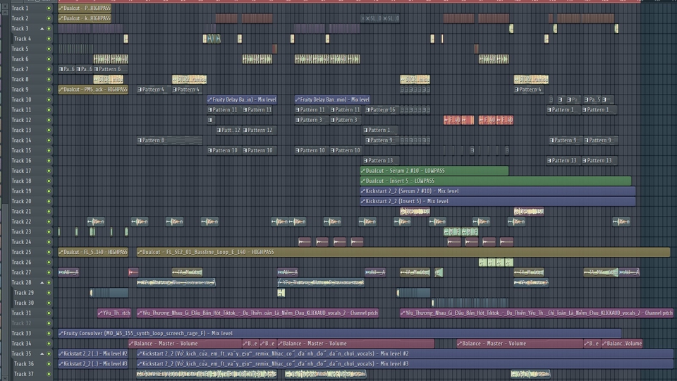677x381 pixels.
Task: Click the Pattern 16 clip icon
Action: click(x=366, y=110)
